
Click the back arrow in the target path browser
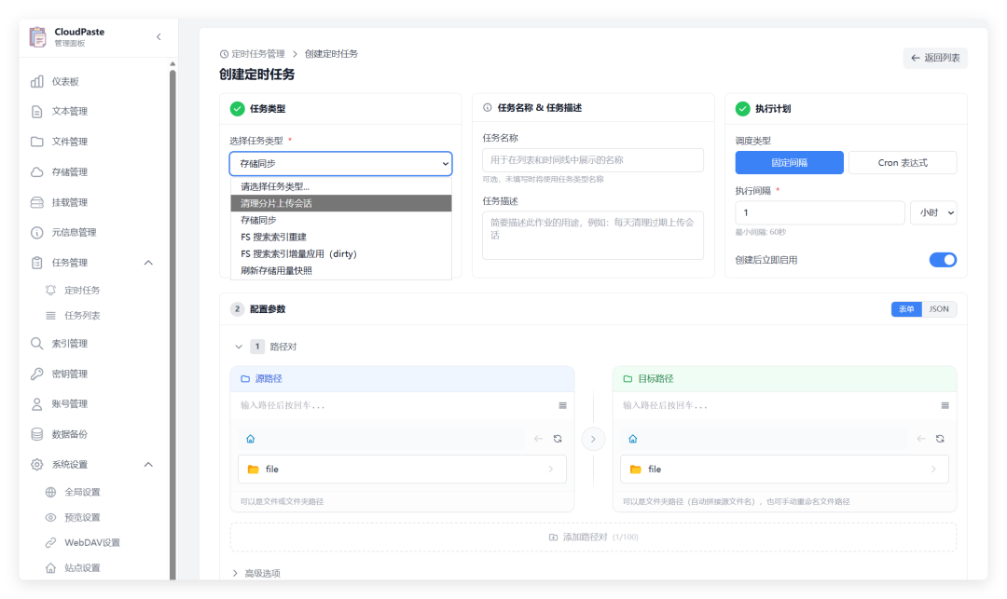pyautogui.click(x=919, y=438)
